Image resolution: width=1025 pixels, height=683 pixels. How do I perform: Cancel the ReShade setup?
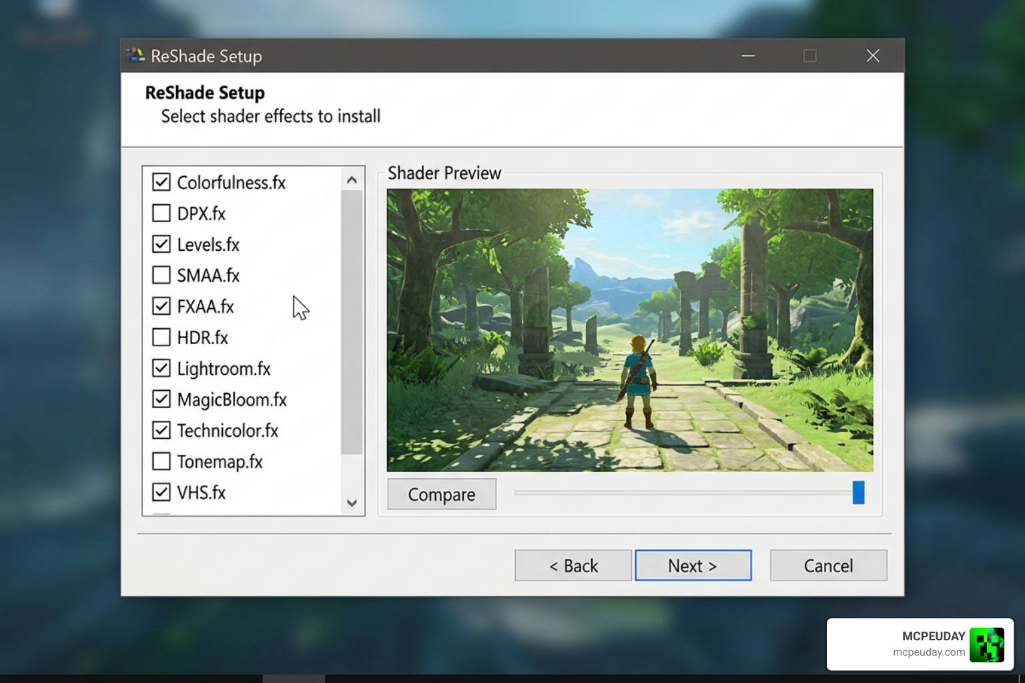pyautogui.click(x=828, y=566)
